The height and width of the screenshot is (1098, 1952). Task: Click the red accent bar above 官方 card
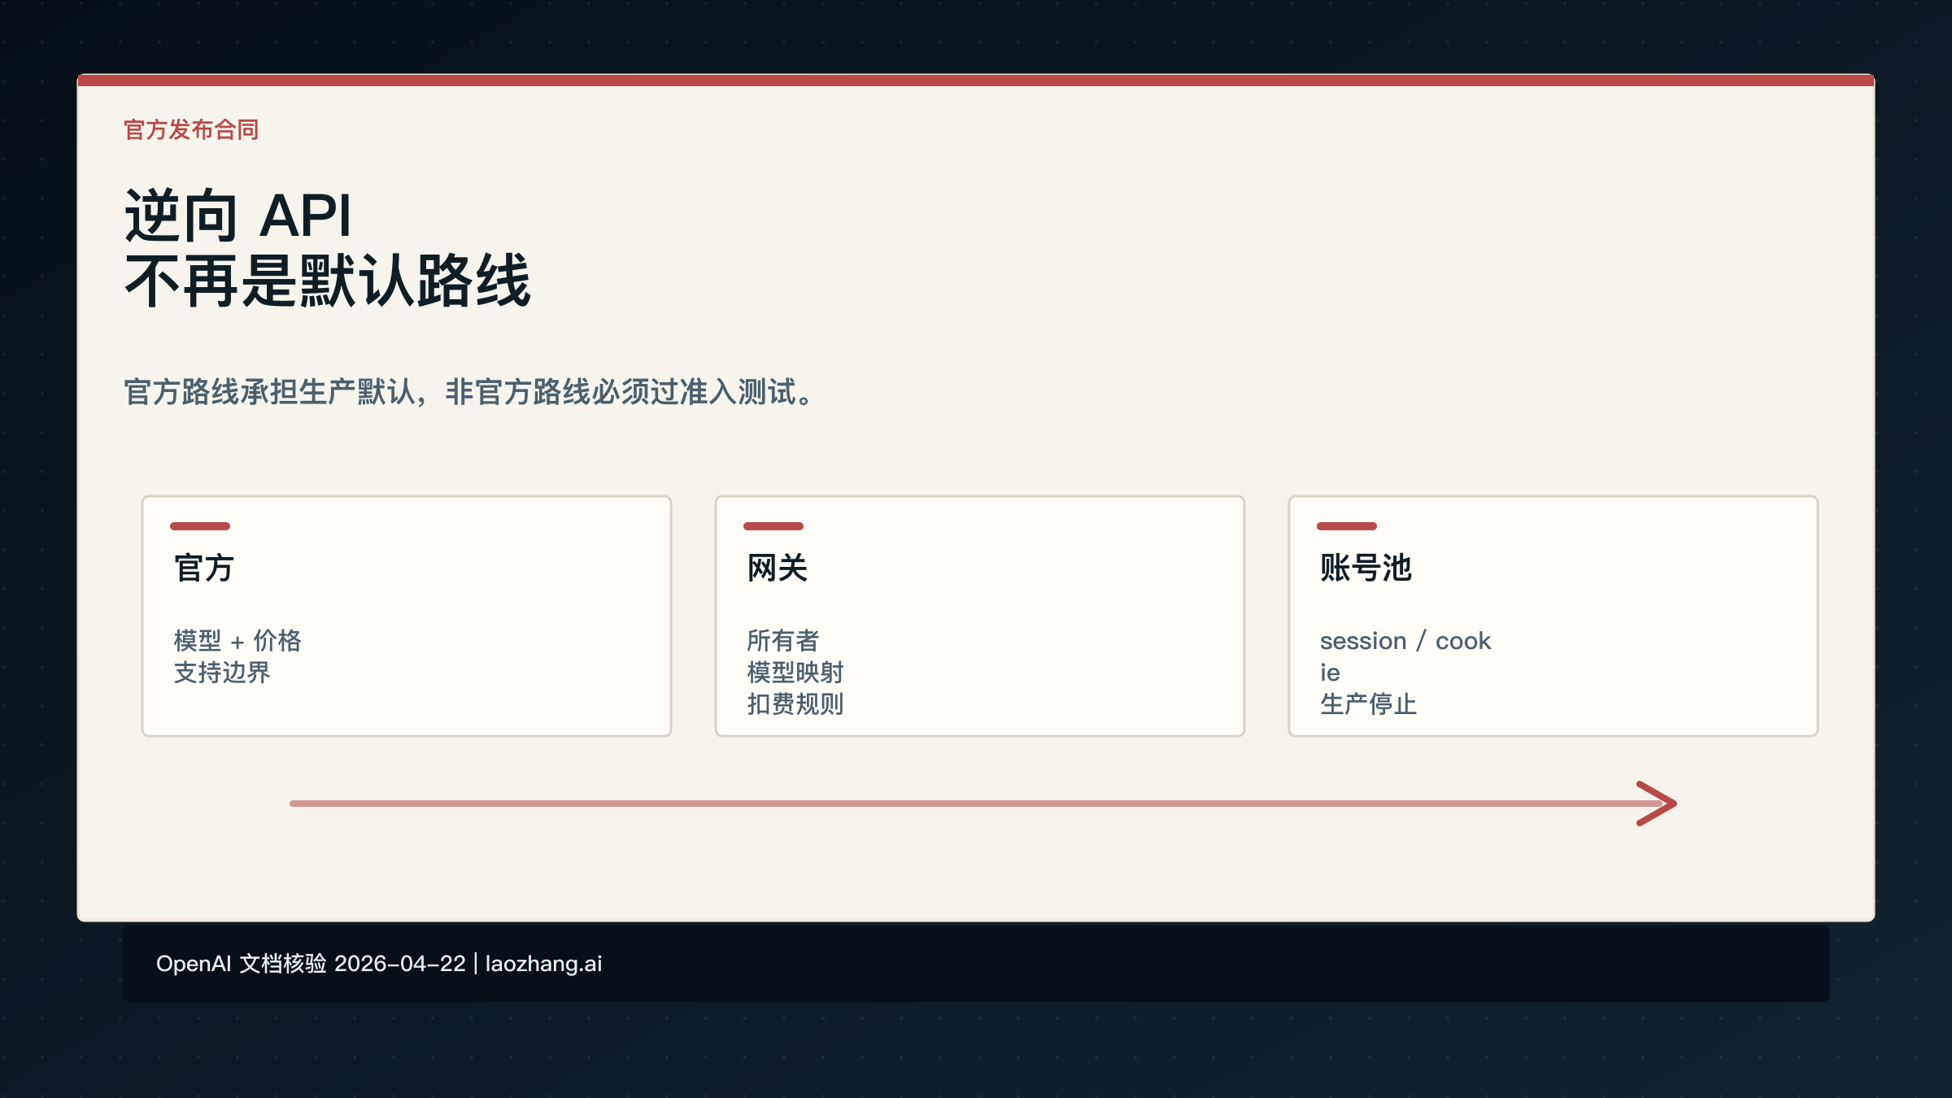pyautogui.click(x=200, y=526)
